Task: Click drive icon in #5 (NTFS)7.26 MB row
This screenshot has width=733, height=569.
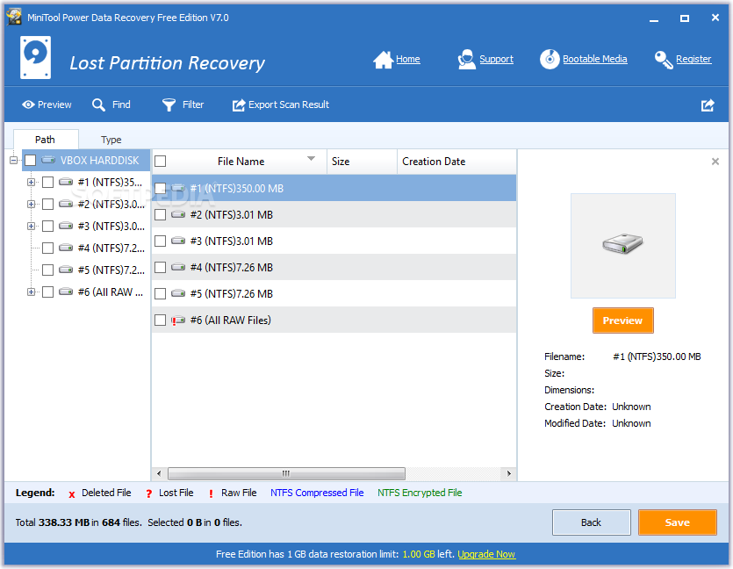Action: point(178,293)
